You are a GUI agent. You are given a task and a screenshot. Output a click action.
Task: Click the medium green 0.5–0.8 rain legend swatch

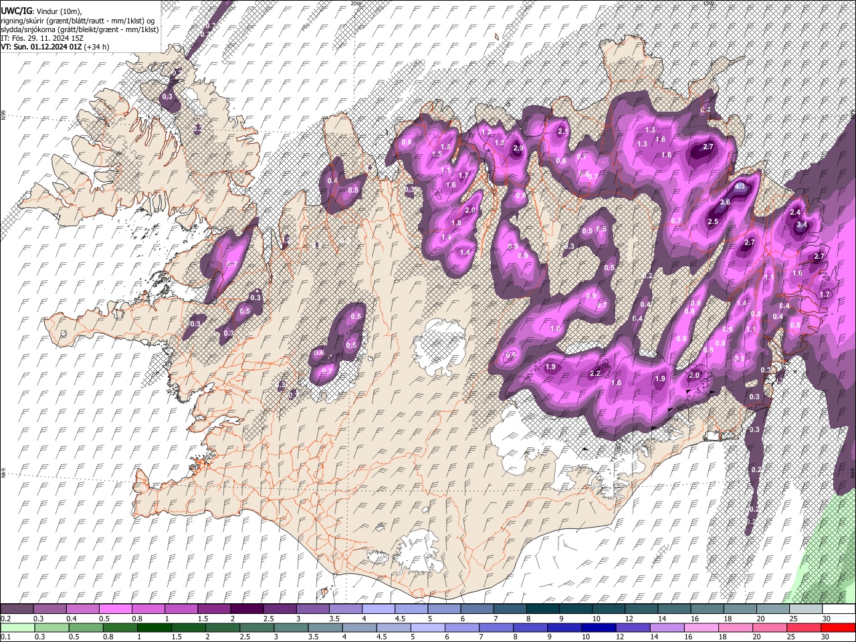[x=86, y=628]
